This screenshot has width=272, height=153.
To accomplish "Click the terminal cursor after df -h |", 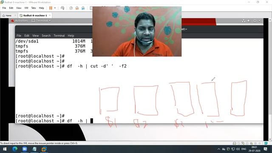I will [x=92, y=121].
